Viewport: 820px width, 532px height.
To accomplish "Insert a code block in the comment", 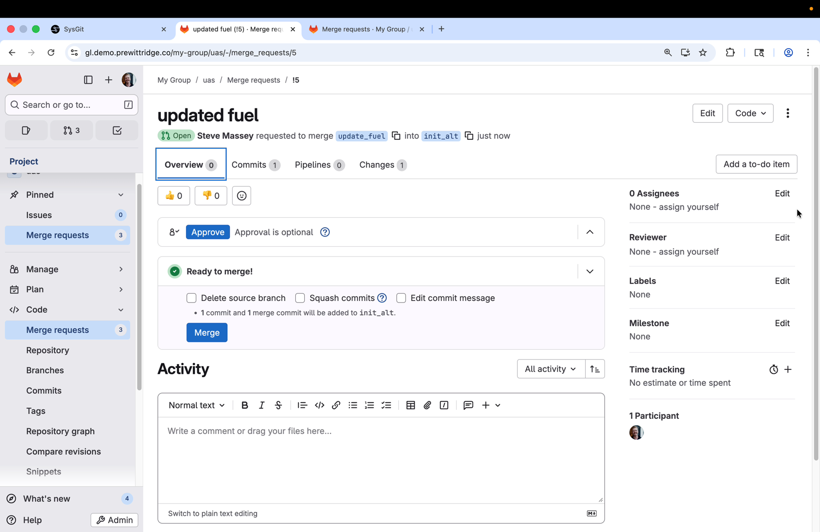I will 319,405.
